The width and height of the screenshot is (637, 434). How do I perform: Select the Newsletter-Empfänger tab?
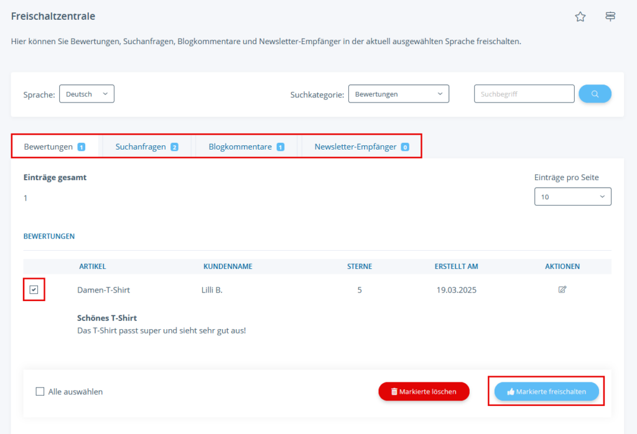pyautogui.click(x=355, y=147)
